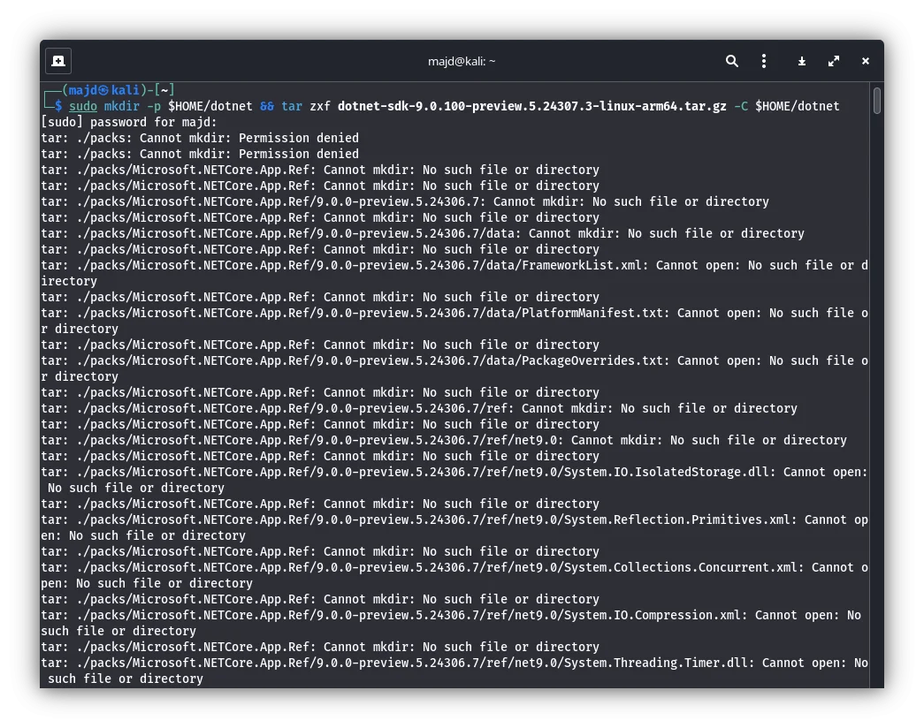This screenshot has width=924, height=728.
Task: Click the line ending in /ref/net9.0: Cannot mkdir
Action: pos(444,440)
